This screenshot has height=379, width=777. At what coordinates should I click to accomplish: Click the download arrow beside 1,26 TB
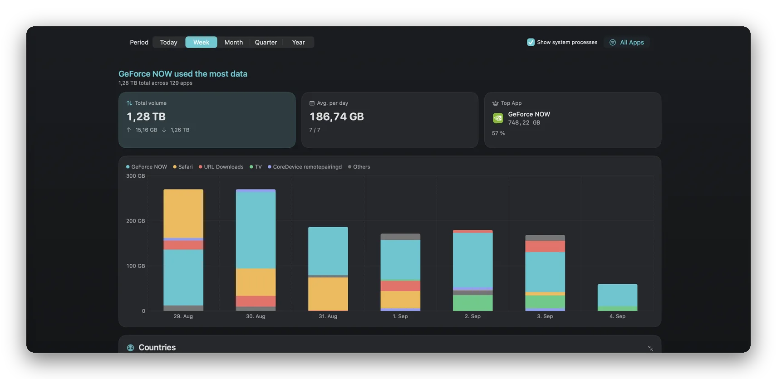click(164, 130)
